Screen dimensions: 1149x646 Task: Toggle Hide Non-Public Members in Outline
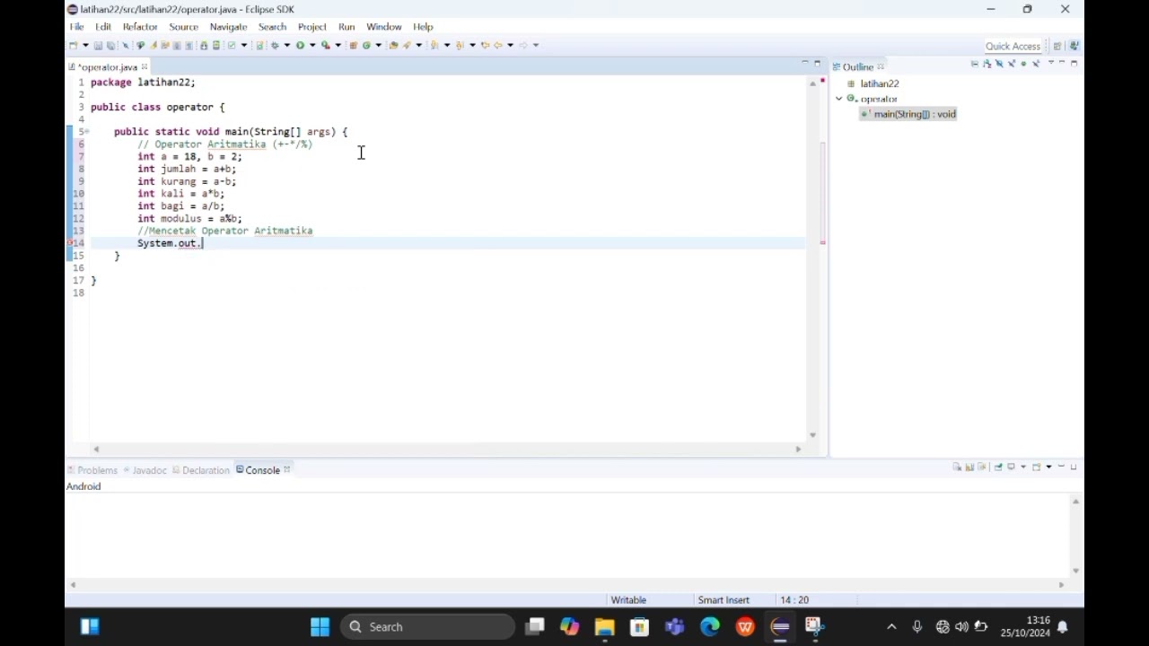pos(1023,64)
